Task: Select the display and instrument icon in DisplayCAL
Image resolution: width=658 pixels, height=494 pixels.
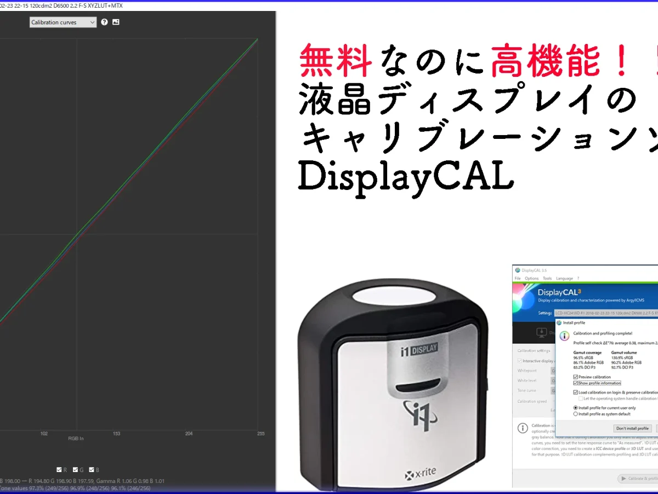Action: [541, 332]
